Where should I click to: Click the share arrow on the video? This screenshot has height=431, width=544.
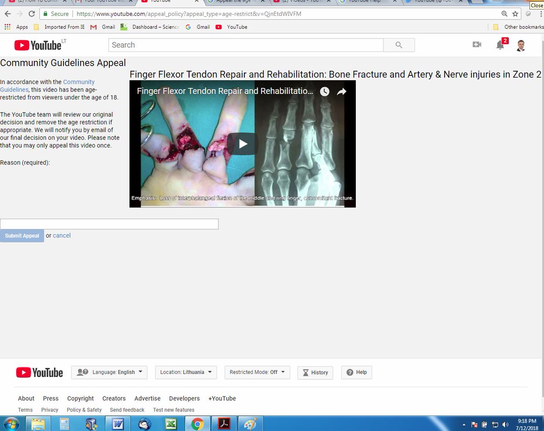341,91
